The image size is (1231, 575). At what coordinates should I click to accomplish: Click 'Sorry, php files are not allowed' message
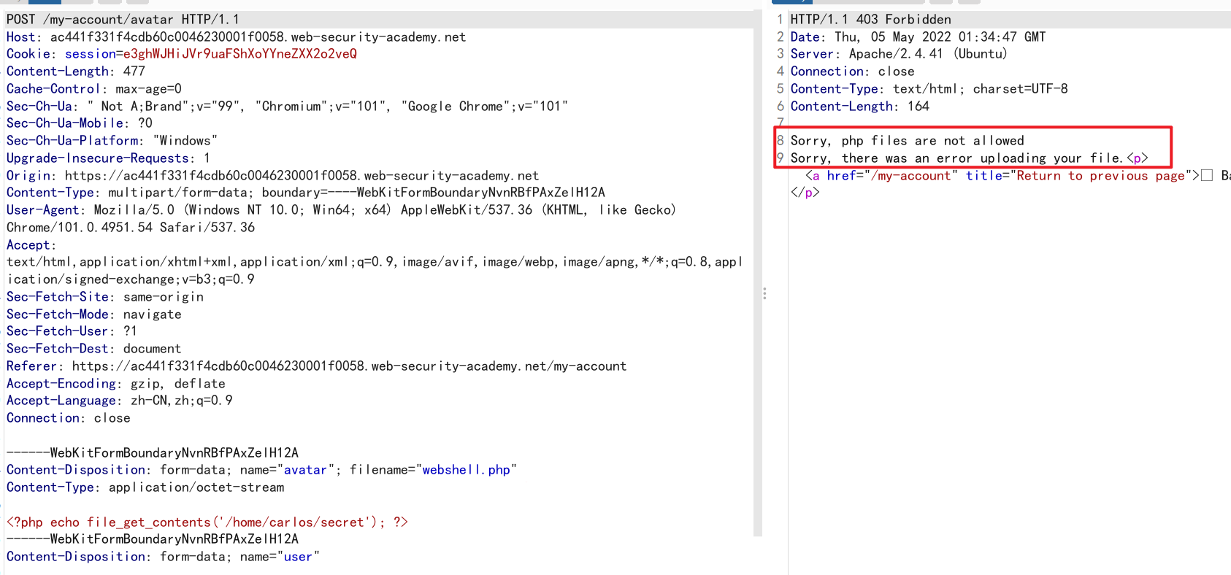point(908,141)
